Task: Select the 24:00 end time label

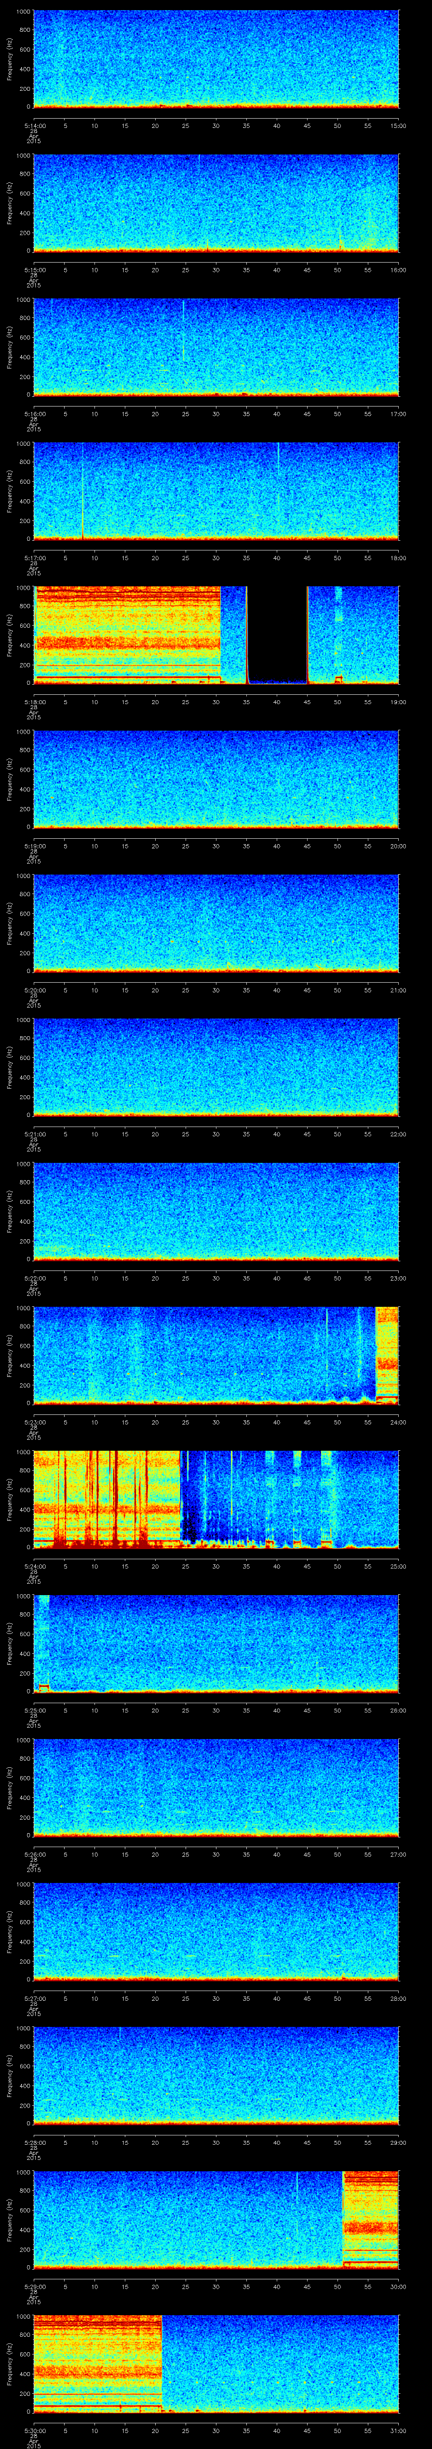Action: pos(399,1422)
